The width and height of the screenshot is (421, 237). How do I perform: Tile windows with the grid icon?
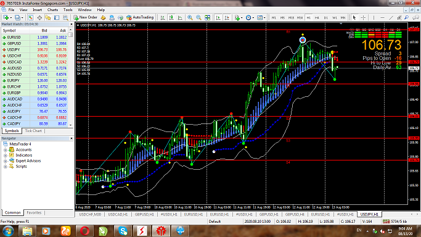click(x=207, y=17)
